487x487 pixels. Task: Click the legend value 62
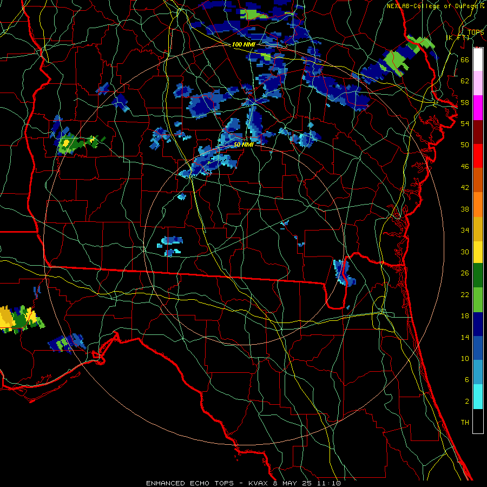(x=465, y=81)
